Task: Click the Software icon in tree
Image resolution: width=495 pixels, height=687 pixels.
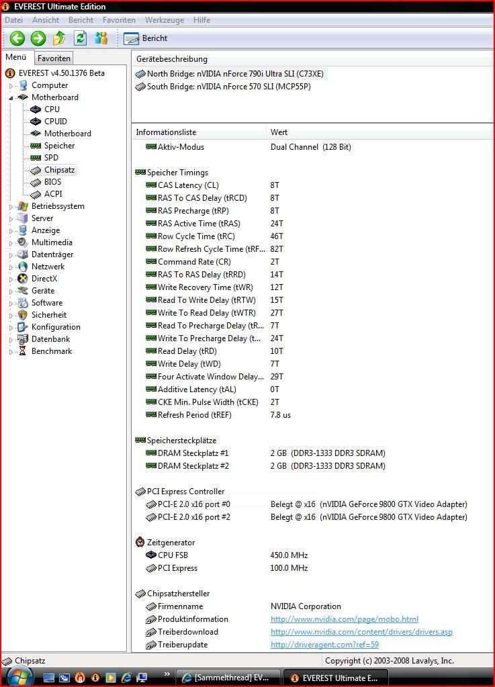Action: [22, 303]
